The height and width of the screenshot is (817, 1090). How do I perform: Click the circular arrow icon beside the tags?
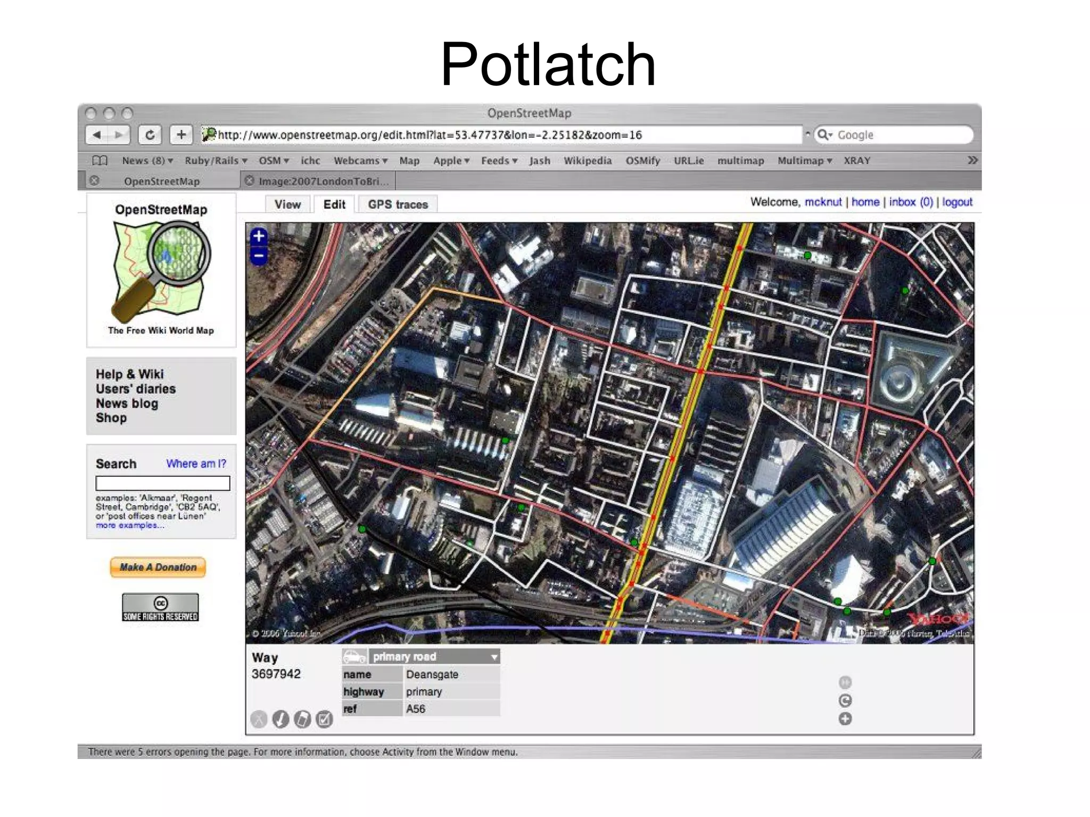coord(845,700)
